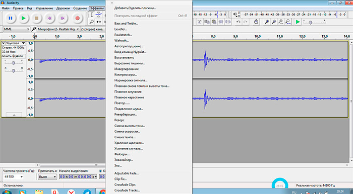
Task: Click the Silence selection icon
Action: (228, 22)
